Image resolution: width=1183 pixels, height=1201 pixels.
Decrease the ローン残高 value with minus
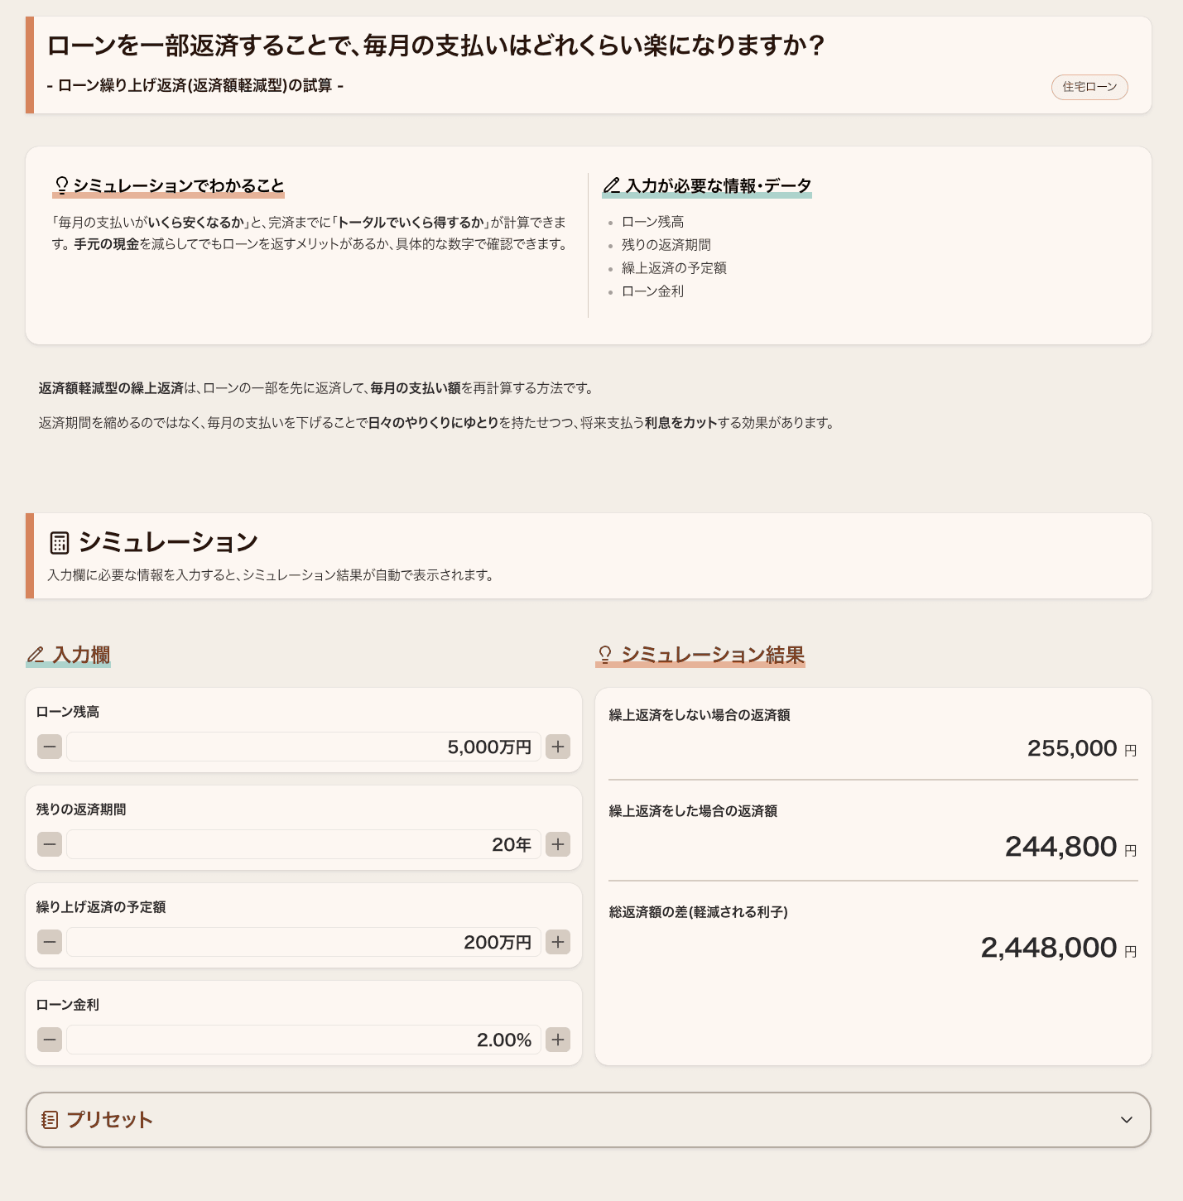coord(50,747)
